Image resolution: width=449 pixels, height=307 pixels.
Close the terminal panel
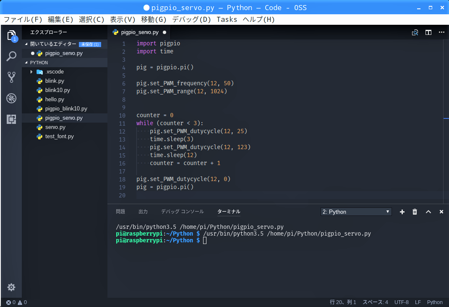[x=441, y=212]
